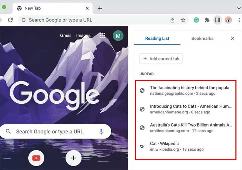Click the globe icon beside americanhumane.org
This screenshot has width=242, height=170.
tap(142, 109)
